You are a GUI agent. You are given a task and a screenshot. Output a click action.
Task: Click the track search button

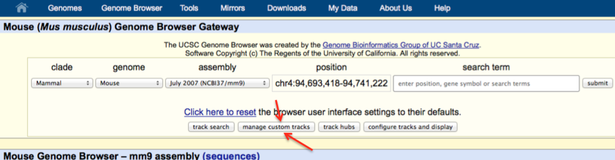[211, 127]
